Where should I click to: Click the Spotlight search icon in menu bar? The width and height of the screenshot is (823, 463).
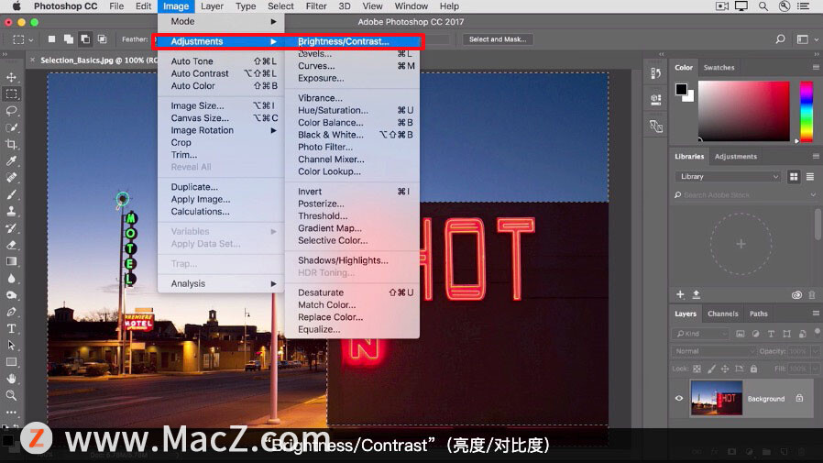[x=763, y=6]
